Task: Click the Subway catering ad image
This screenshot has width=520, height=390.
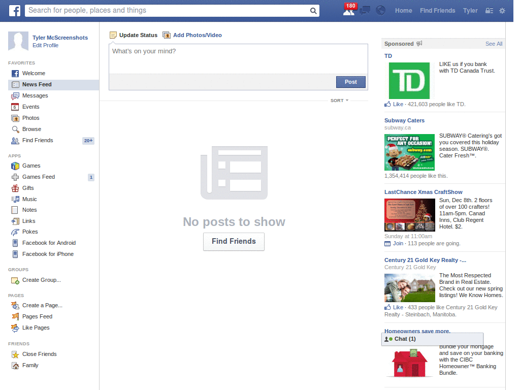Action: [x=409, y=152]
